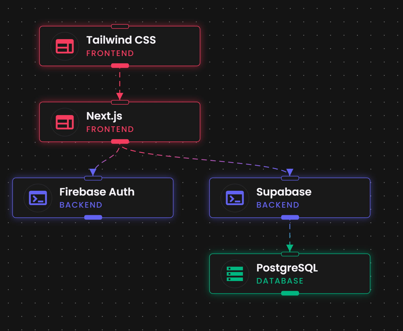Click BACKEND label under Supabase
The height and width of the screenshot is (331, 403).
(278, 205)
